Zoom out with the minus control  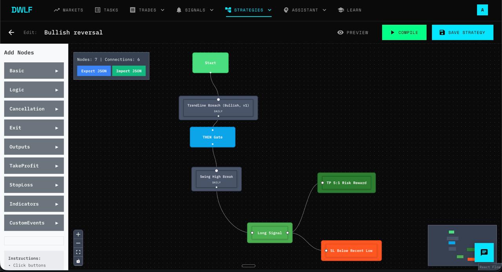[x=78, y=243]
